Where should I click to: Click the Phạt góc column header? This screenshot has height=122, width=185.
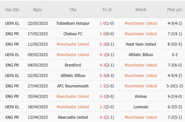click(175, 10)
